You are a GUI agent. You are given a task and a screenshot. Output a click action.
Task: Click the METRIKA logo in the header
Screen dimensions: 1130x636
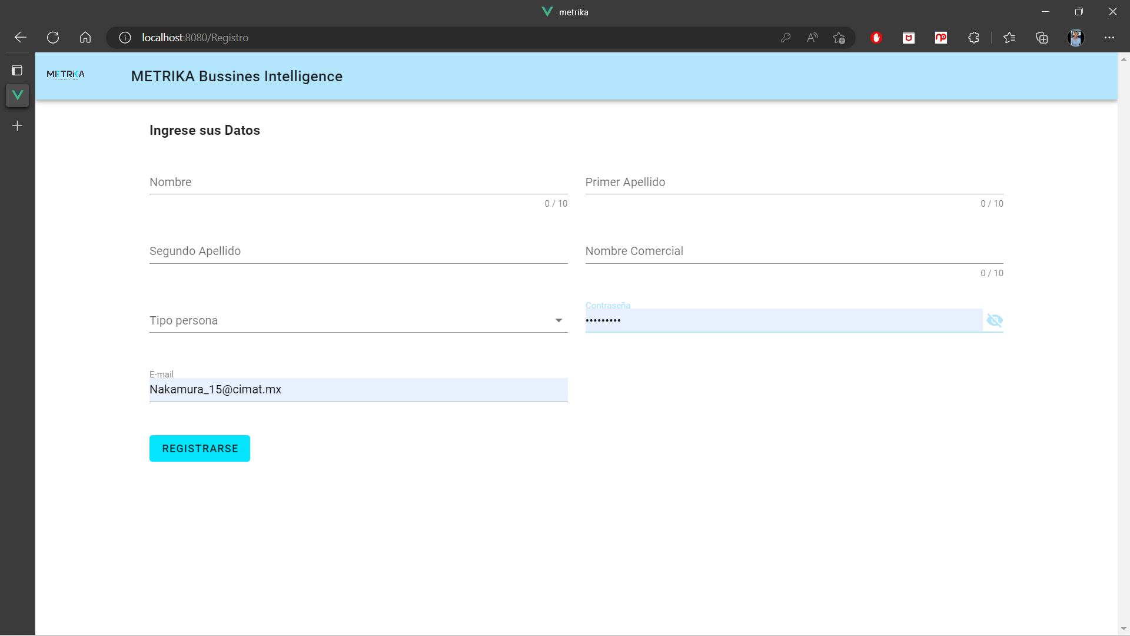[x=67, y=75]
